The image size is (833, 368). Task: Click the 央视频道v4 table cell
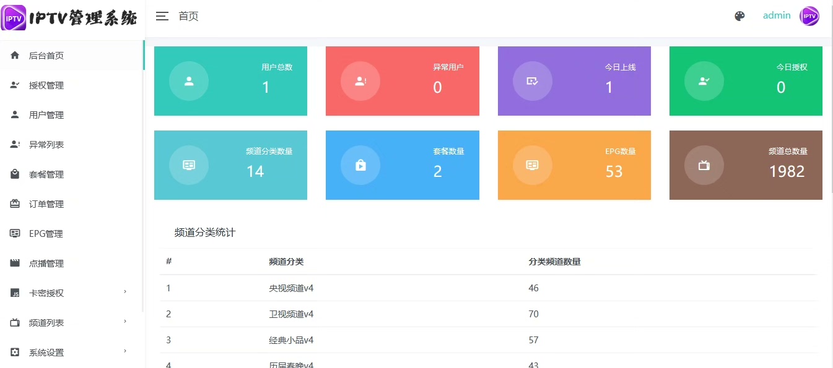point(291,288)
